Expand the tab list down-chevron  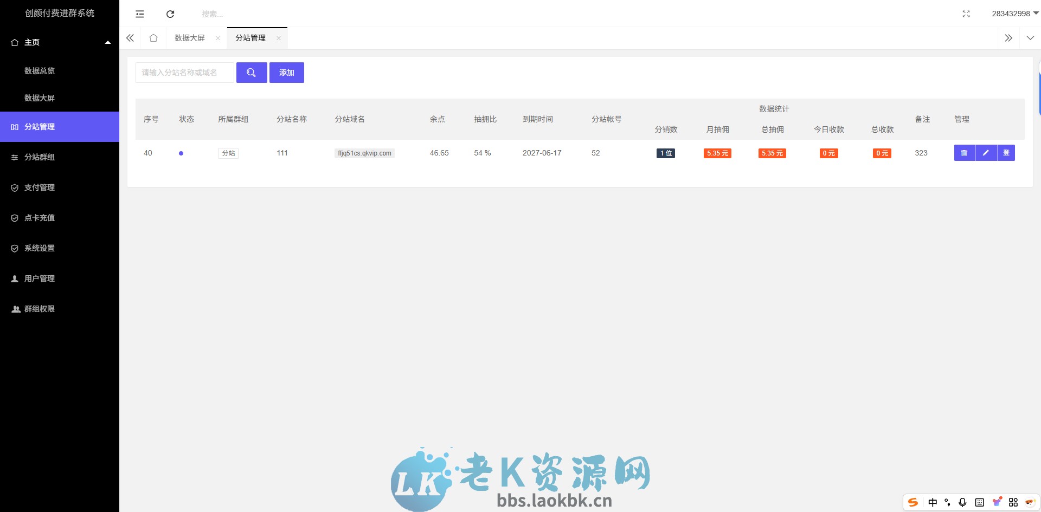click(x=1030, y=38)
